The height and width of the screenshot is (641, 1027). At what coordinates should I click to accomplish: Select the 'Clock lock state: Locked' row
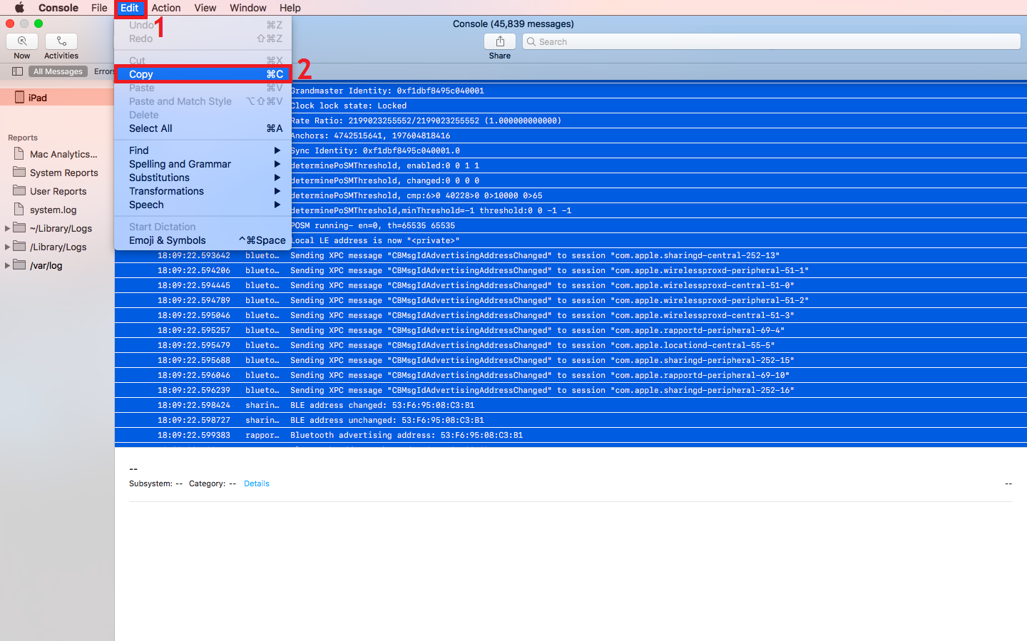coord(659,106)
